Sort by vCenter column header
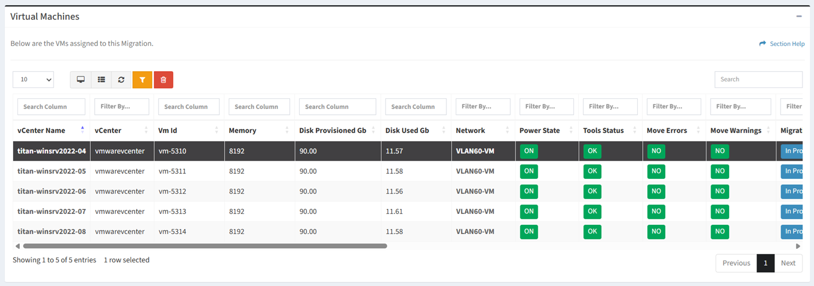The image size is (814, 286). pos(122,130)
